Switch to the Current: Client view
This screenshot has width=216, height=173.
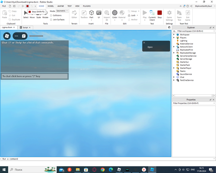[152, 15]
